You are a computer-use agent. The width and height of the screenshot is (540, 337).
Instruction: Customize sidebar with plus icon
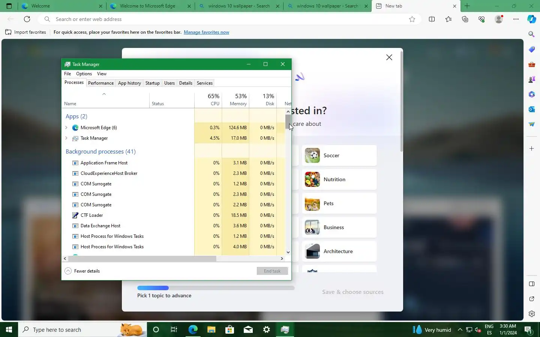click(531, 149)
